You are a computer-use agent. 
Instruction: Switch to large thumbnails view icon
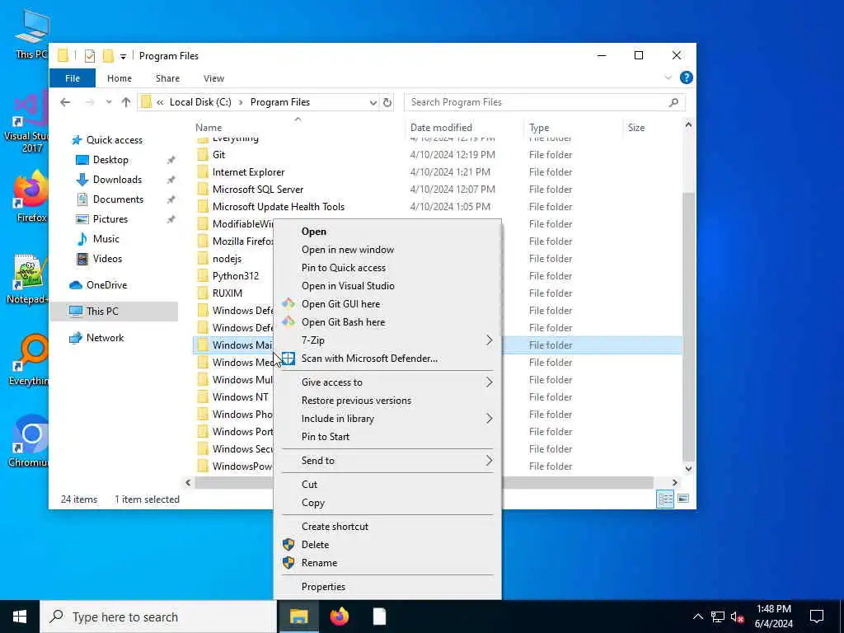point(683,499)
